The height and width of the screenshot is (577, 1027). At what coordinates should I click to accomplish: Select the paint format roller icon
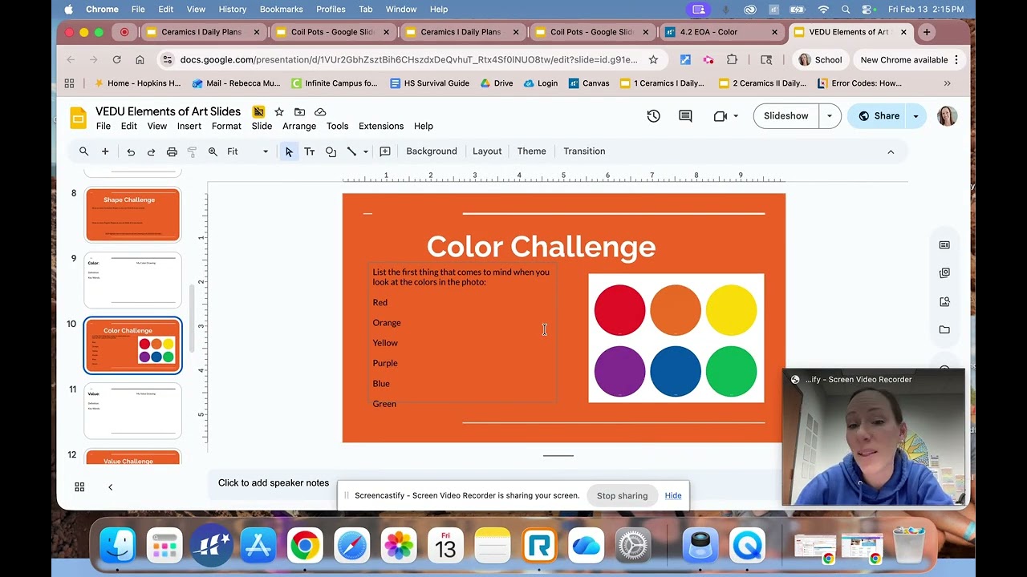192,151
